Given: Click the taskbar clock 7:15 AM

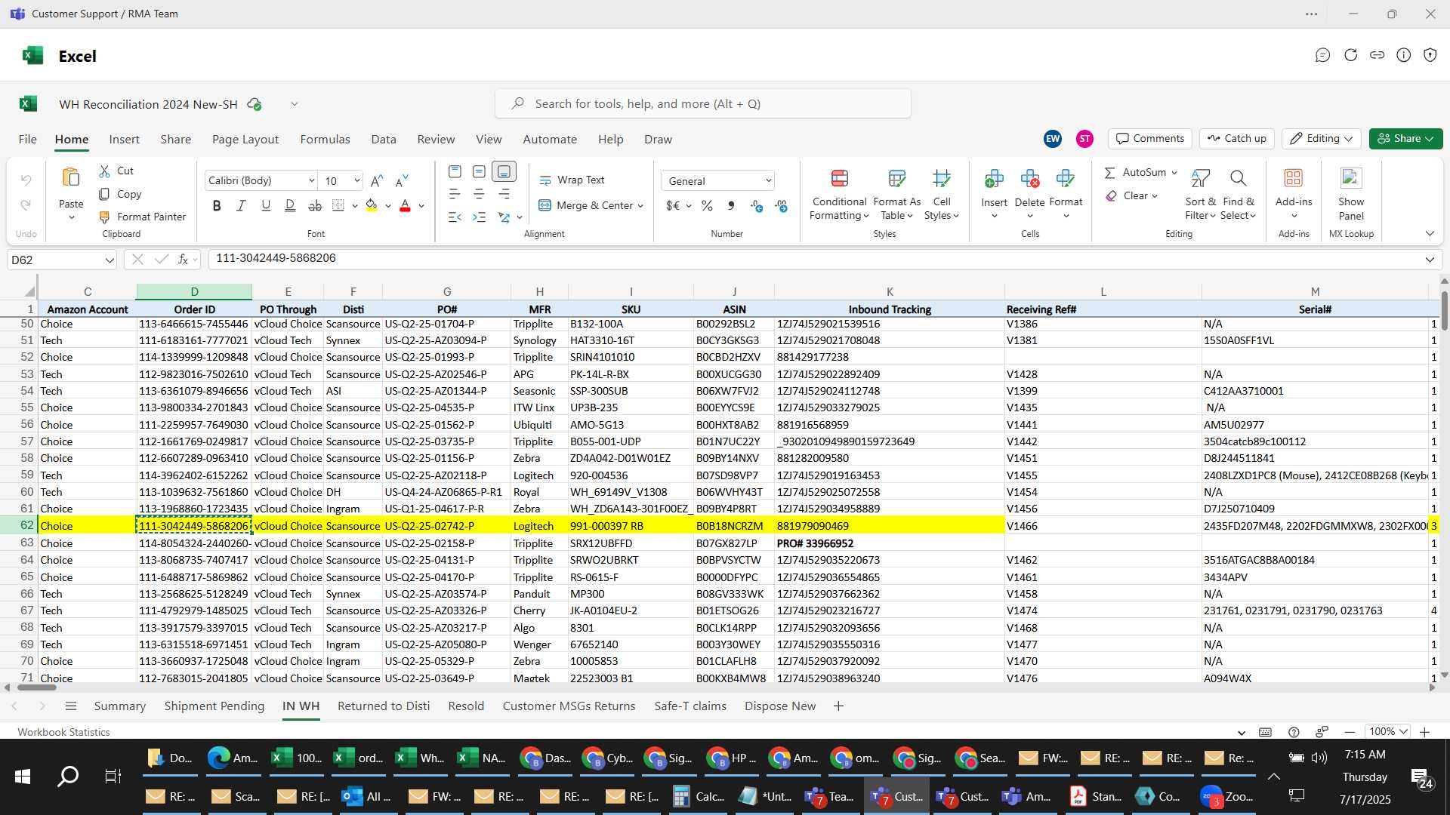Looking at the screenshot, I should pyautogui.click(x=1365, y=755).
